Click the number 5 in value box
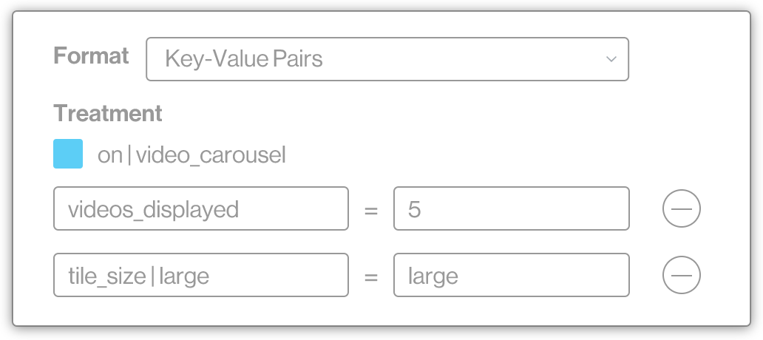This screenshot has height=340, width=763. 414,210
